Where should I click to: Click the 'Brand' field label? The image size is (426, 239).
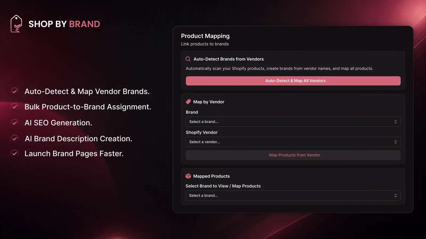pyautogui.click(x=192, y=112)
